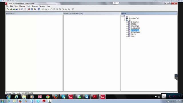Screen dimensions: 183x103
Task: Open the Tools menu
Action: coord(28,6)
